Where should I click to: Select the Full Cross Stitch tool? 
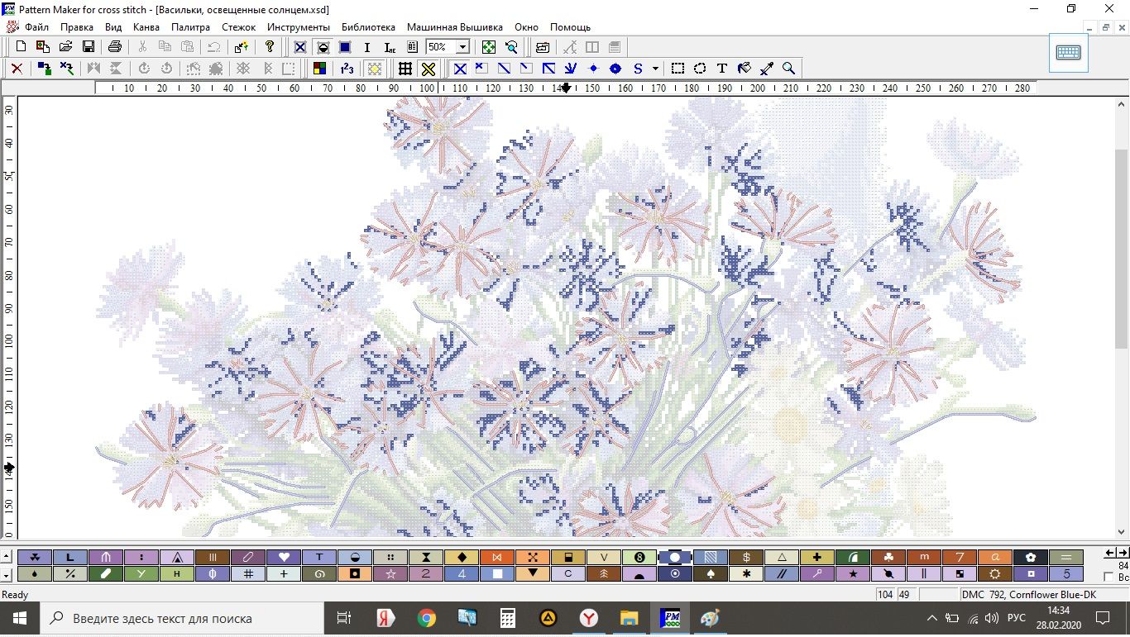[460, 69]
